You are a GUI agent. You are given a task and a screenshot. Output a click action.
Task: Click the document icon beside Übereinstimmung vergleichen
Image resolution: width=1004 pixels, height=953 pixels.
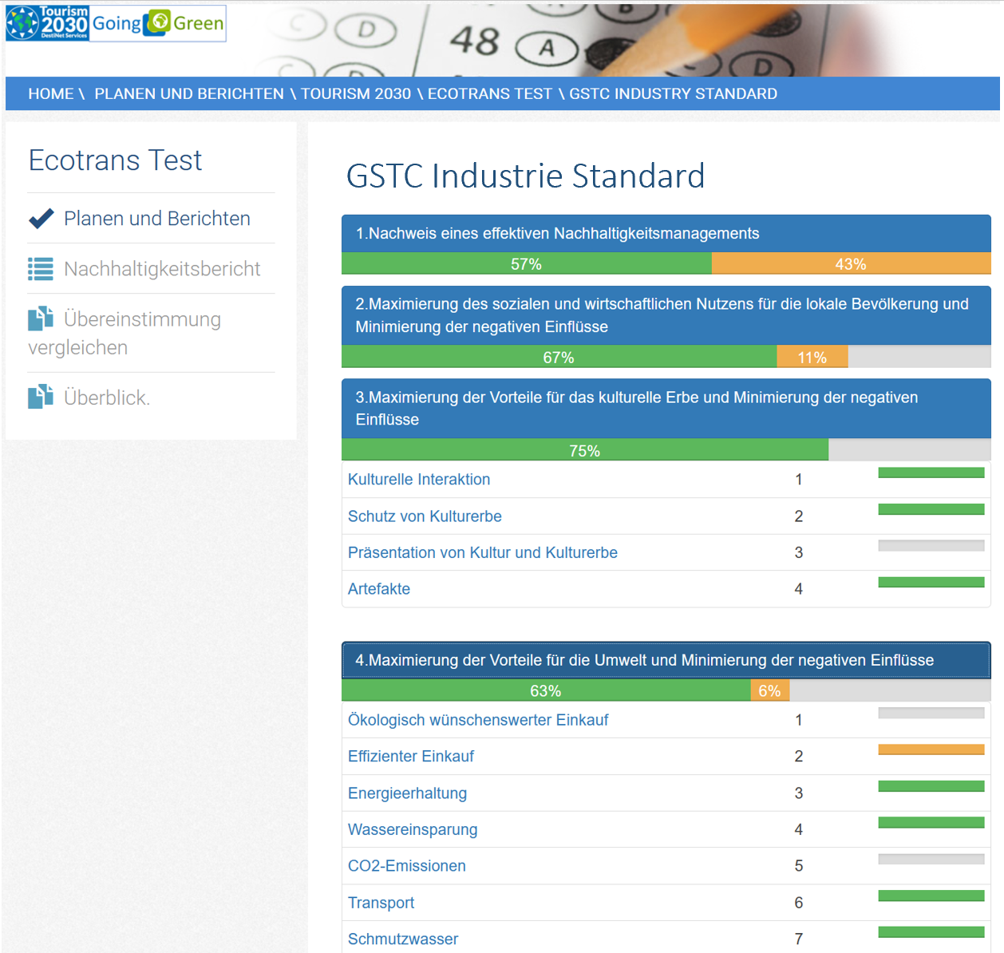41,319
